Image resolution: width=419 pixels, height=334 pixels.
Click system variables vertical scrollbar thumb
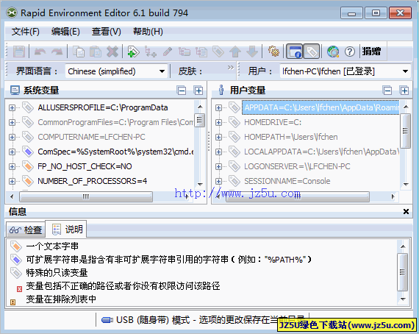point(200,121)
